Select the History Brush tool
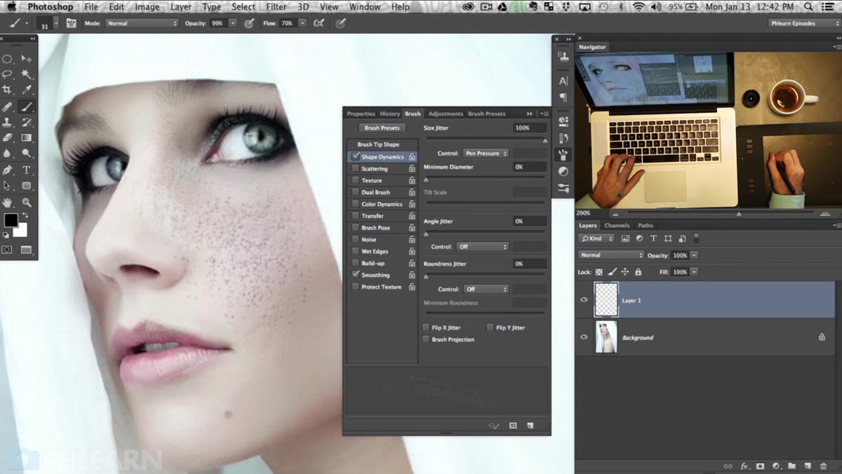 [26, 123]
